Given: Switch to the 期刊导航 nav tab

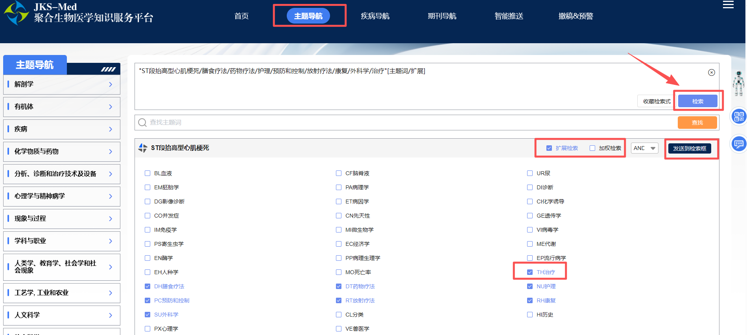Looking at the screenshot, I should [x=442, y=16].
